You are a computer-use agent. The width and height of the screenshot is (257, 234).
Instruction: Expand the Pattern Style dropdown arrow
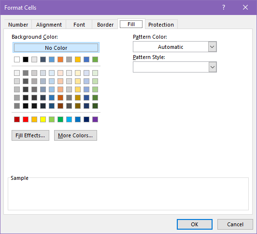[213, 67]
